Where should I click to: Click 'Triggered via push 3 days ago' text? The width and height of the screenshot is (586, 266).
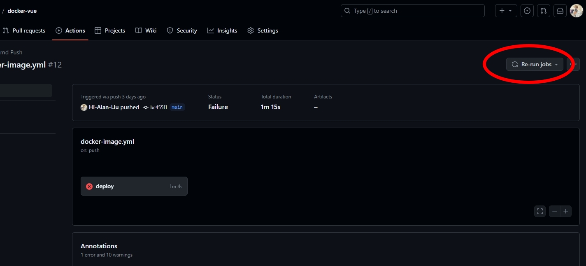pos(113,97)
